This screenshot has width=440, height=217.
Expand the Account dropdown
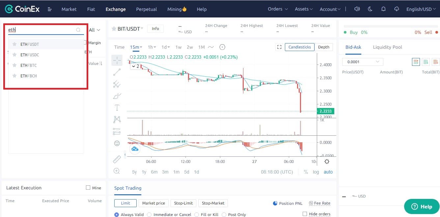(x=330, y=9)
